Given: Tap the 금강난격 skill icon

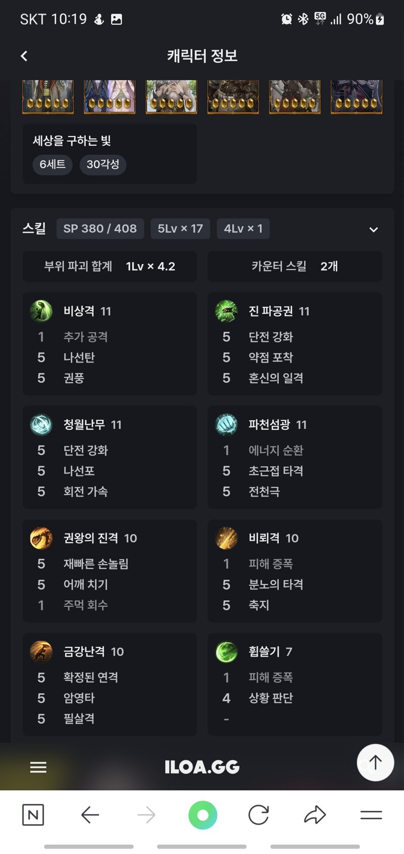Looking at the screenshot, I should point(41,652).
